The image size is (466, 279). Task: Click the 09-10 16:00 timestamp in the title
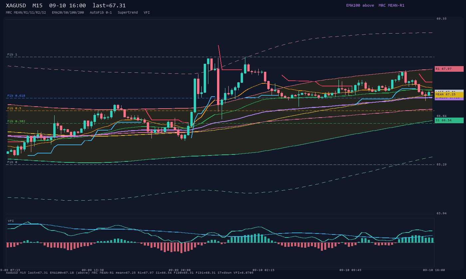(x=68, y=6)
